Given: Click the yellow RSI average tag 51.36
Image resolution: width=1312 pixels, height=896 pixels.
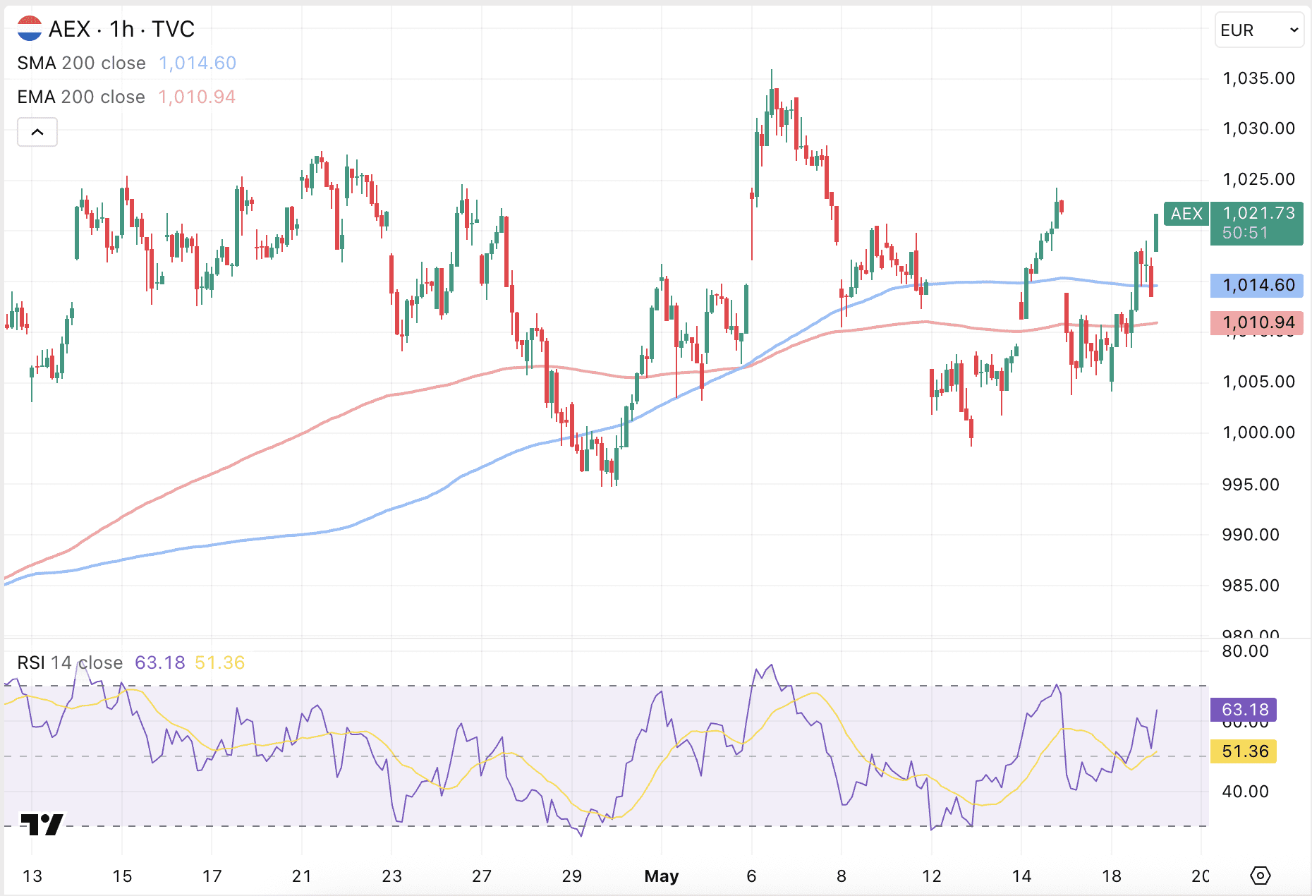Looking at the screenshot, I should click(1244, 751).
